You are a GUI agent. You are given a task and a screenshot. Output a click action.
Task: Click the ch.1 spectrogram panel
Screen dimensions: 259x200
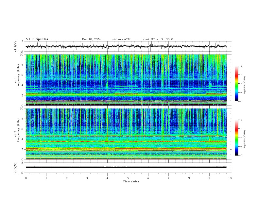tap(126, 80)
